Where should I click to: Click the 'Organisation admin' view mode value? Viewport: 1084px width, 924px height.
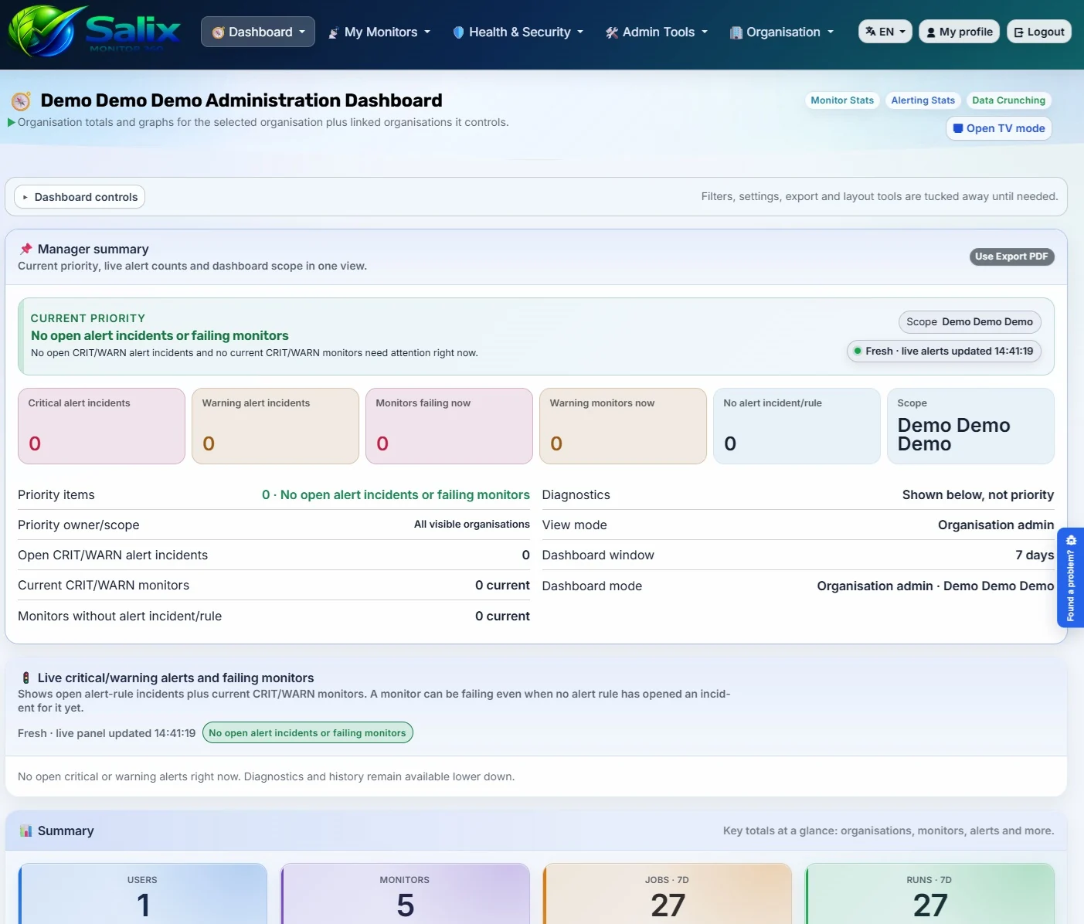pos(996,525)
